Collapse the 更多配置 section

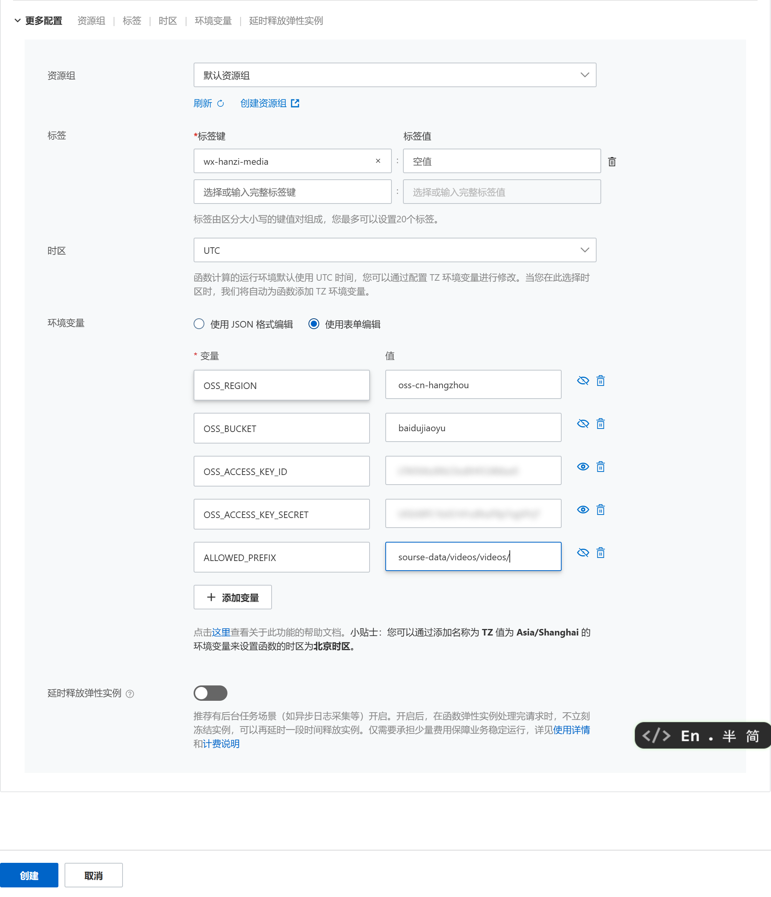(18, 20)
